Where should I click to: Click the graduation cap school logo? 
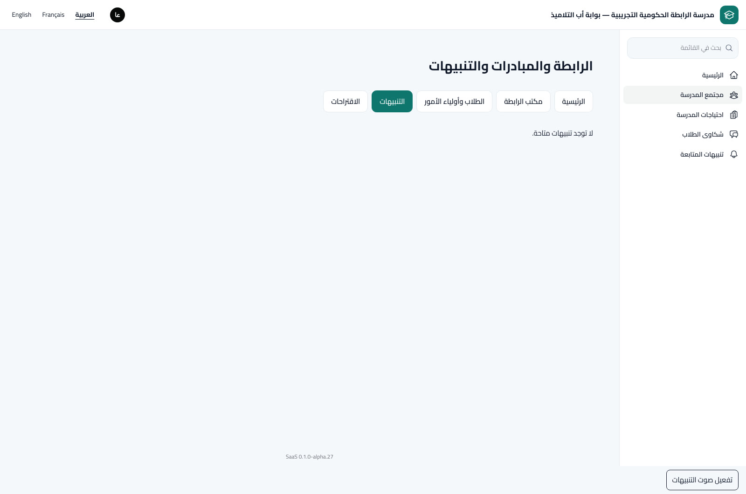(729, 15)
